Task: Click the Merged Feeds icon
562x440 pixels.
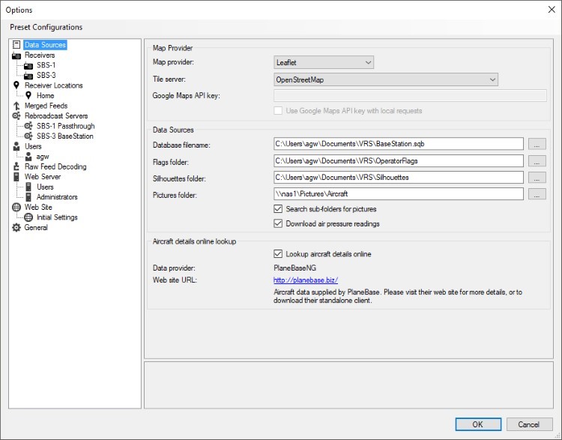Action: 16,106
